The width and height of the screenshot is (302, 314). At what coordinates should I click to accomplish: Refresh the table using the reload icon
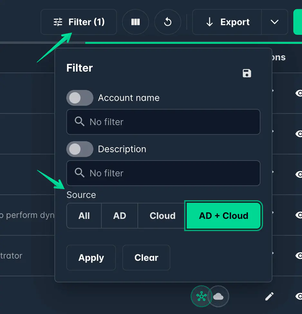click(x=168, y=22)
